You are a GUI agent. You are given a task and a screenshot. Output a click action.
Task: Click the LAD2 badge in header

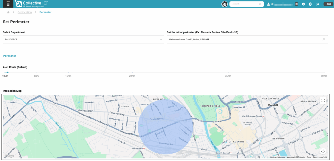pyautogui.click(x=327, y=4)
